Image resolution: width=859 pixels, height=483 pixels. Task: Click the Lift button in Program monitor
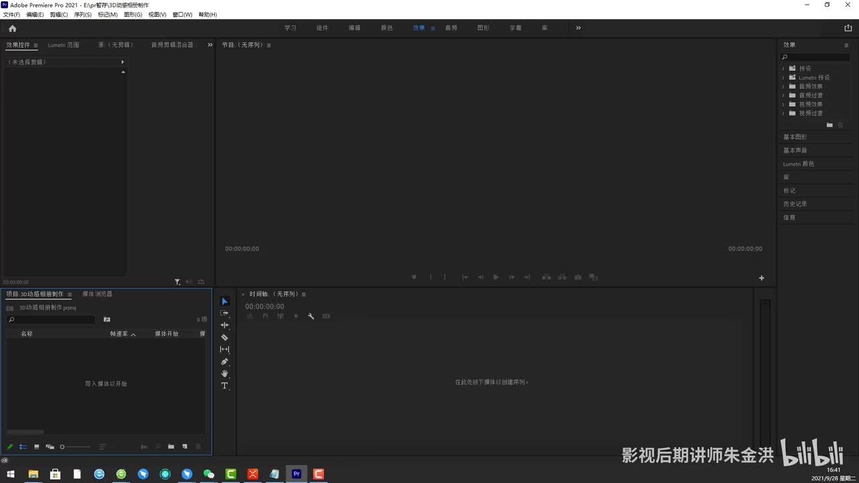pyautogui.click(x=547, y=277)
